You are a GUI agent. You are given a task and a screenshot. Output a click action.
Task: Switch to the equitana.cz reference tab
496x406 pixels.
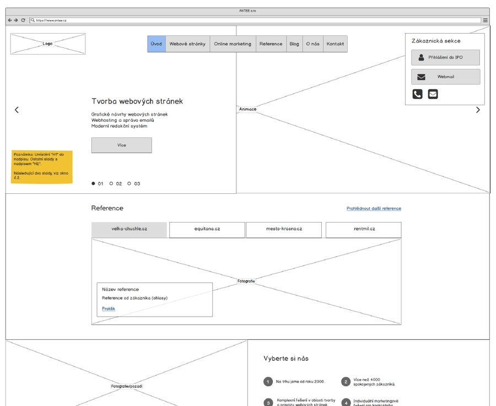coord(207,230)
